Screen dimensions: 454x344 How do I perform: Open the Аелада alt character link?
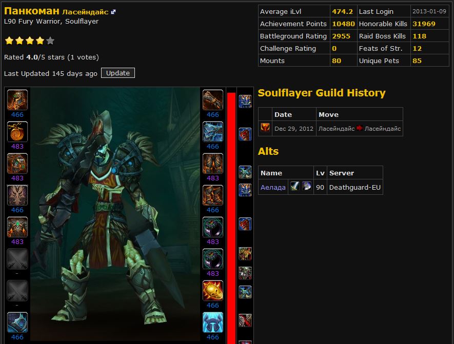(x=273, y=187)
